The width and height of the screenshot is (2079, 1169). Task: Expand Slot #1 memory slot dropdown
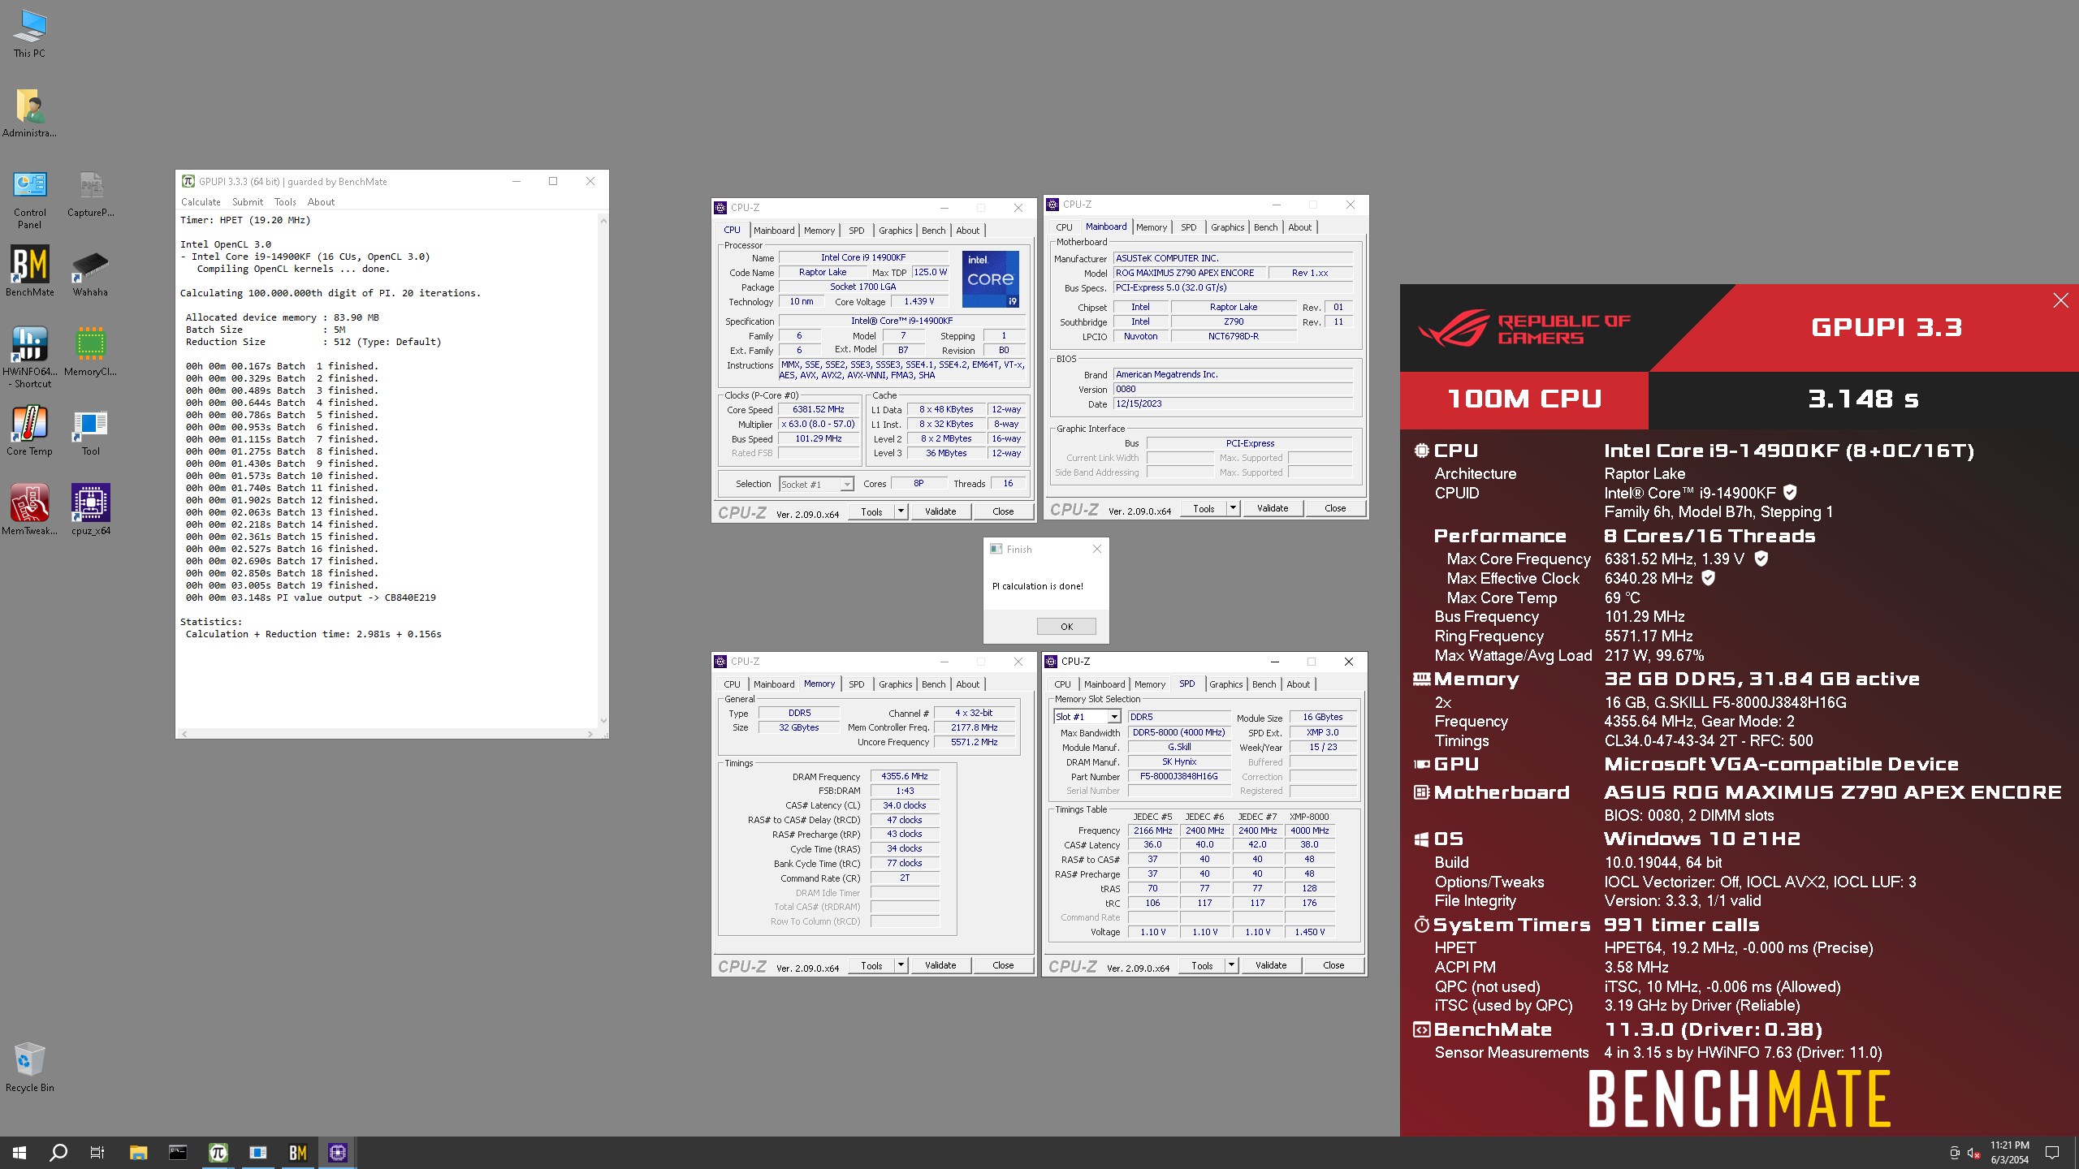pos(1114,717)
